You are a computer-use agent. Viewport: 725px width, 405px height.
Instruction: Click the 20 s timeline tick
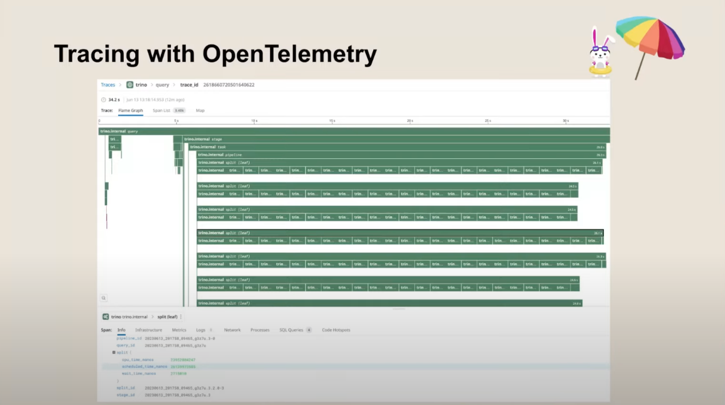(410, 121)
